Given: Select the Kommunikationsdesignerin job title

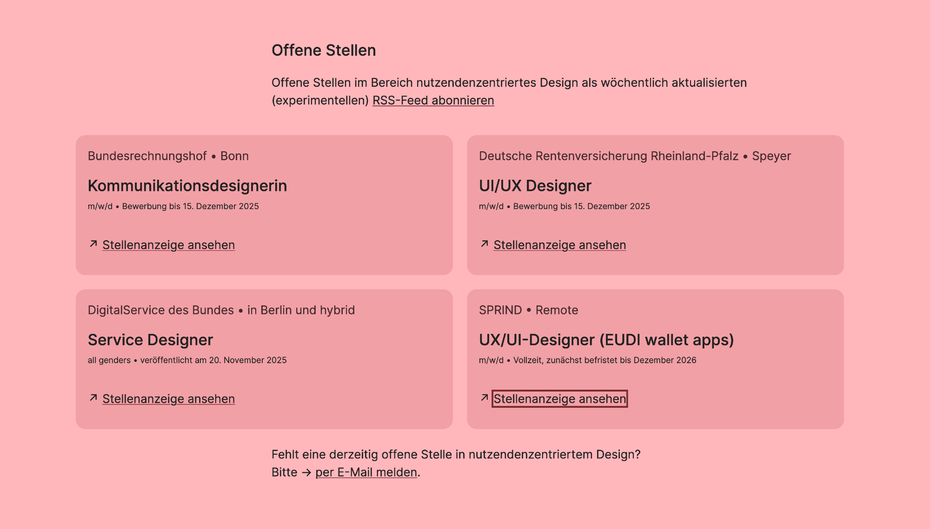Looking at the screenshot, I should pyautogui.click(x=187, y=186).
